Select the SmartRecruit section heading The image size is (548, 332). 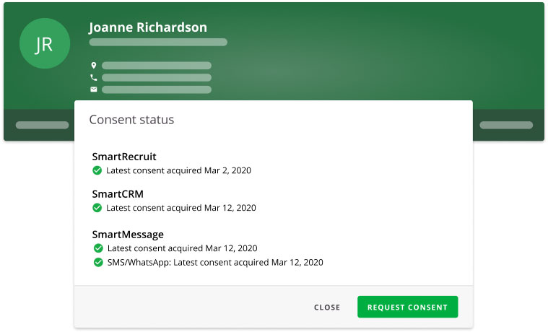tap(124, 157)
